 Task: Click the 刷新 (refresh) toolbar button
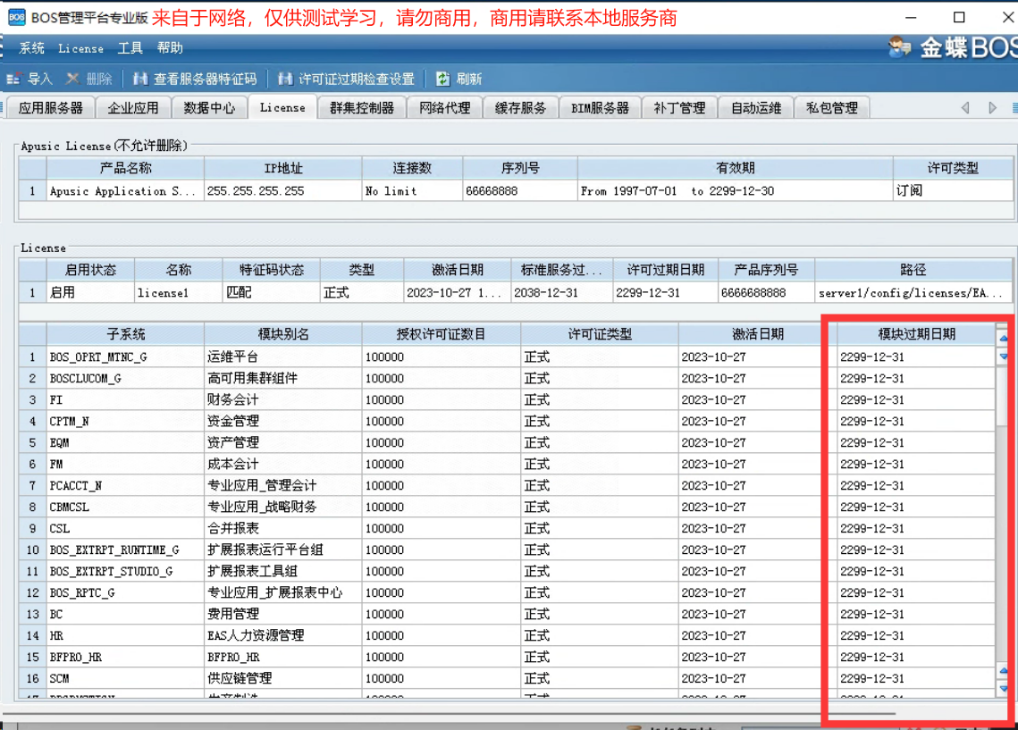point(459,80)
